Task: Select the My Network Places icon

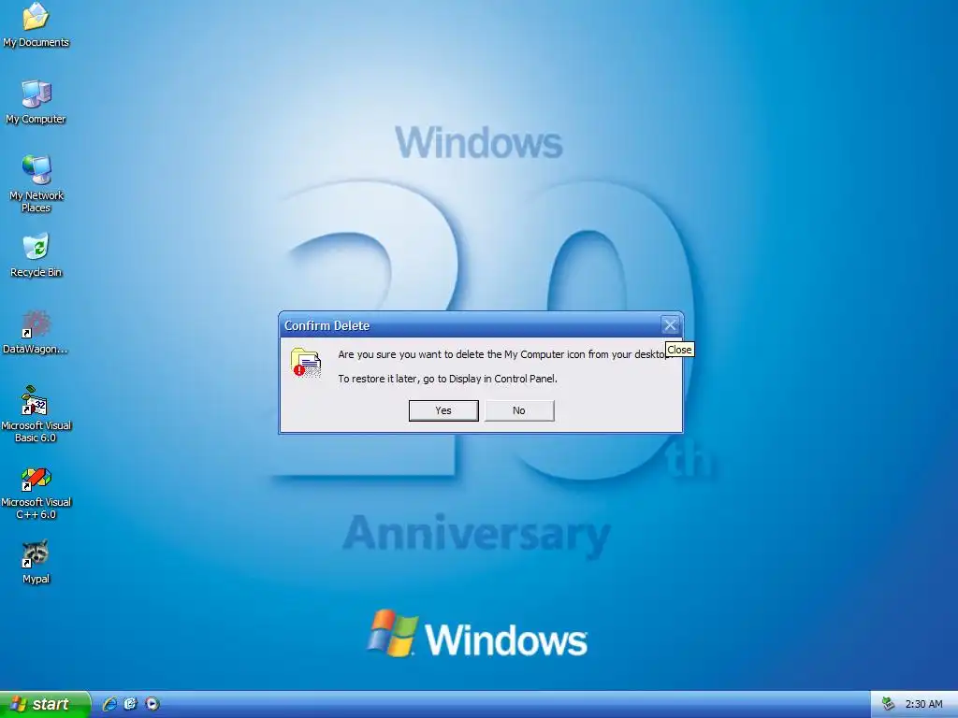Action: coord(36,183)
